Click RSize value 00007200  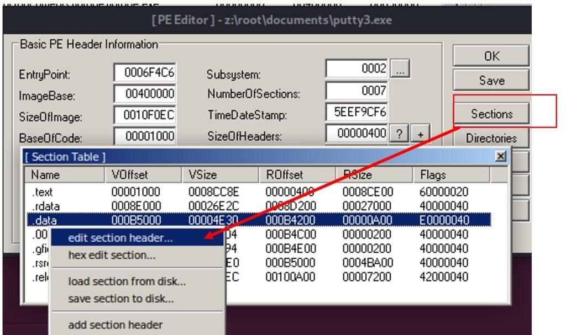[367, 276]
